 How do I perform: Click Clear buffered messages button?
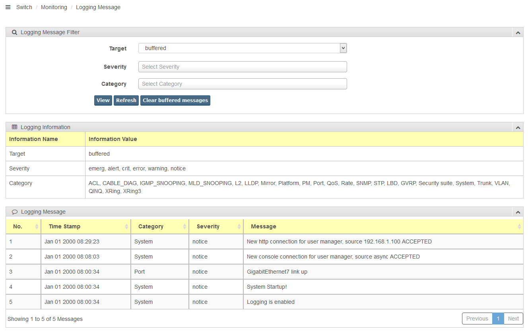click(175, 100)
